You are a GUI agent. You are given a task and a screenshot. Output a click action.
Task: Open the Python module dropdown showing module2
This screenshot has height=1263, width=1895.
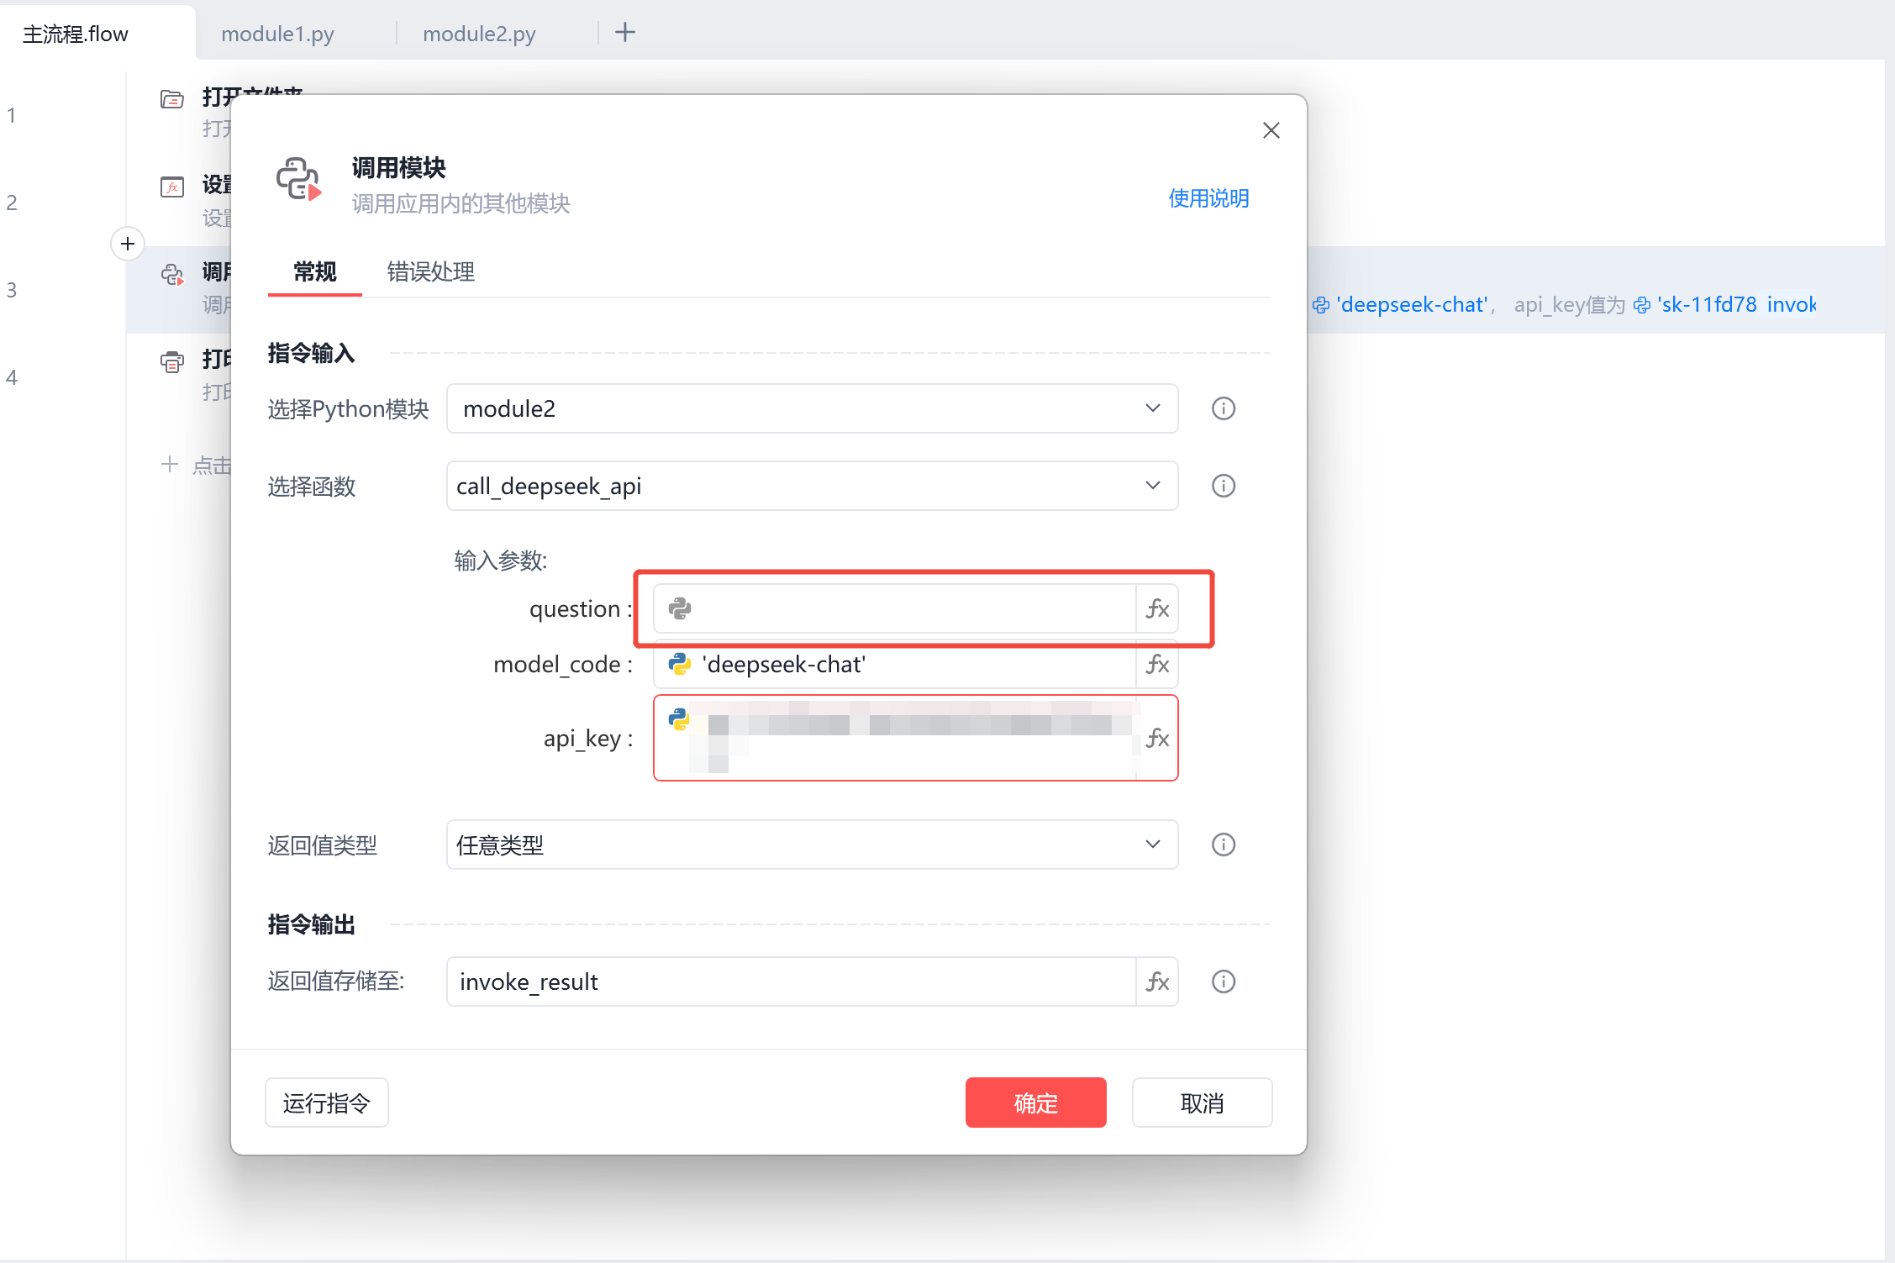tap(811, 408)
